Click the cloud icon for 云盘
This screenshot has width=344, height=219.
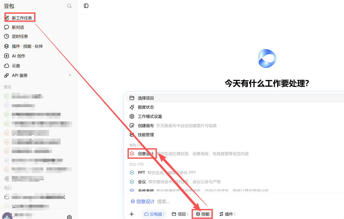7,66
